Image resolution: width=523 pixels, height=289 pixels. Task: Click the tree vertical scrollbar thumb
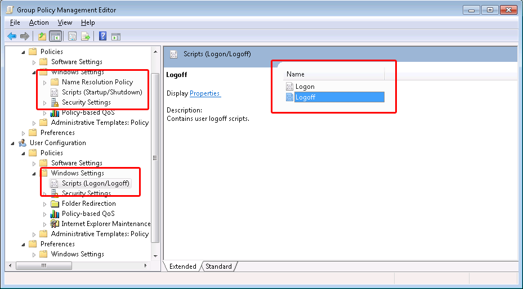[x=155, y=157]
